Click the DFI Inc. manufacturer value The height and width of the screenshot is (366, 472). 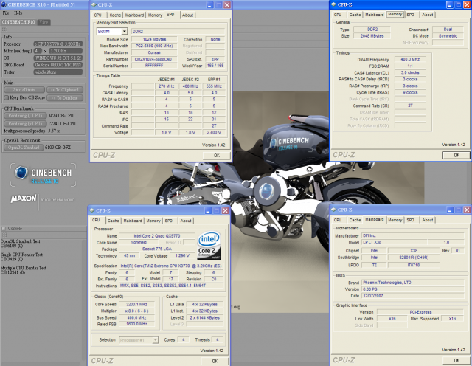[413, 235]
